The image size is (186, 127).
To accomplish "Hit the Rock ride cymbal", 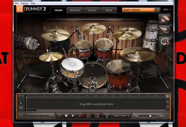I will coord(138,54).
